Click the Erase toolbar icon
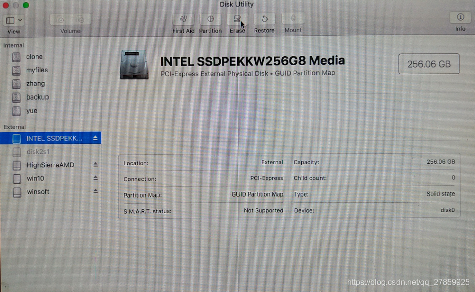 237,19
